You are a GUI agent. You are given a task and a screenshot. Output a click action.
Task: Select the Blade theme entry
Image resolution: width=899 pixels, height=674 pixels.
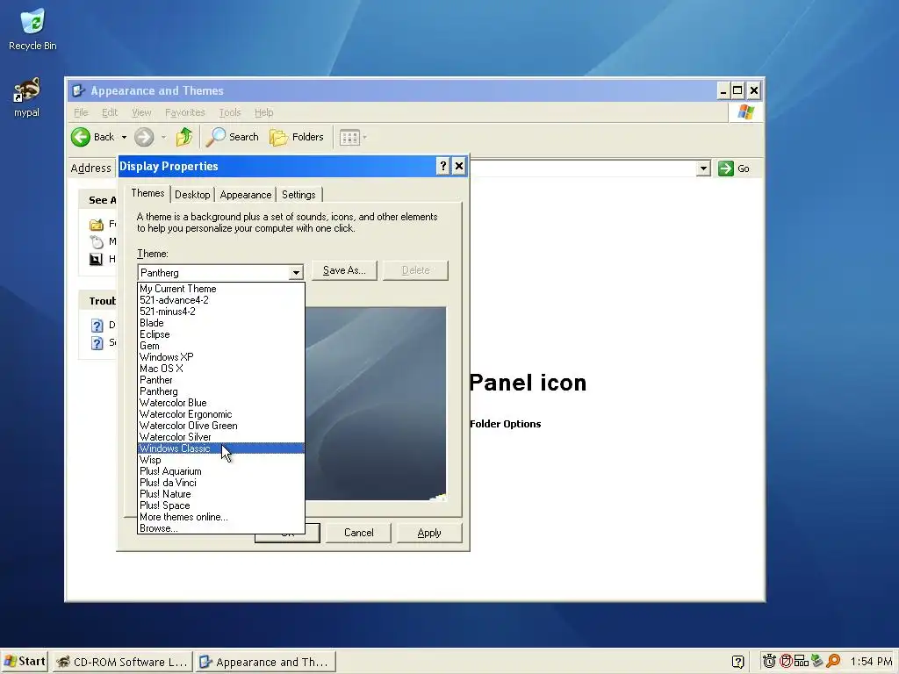point(221,323)
